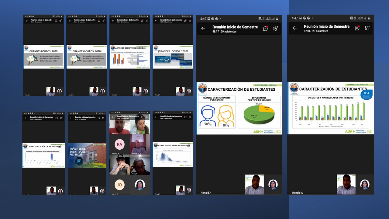Tap back arrow above the Tardes de Café slide
The height and width of the screenshot is (219, 389).
(156, 21)
